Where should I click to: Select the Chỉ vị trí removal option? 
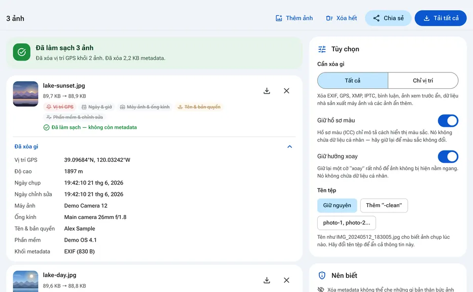423,80
